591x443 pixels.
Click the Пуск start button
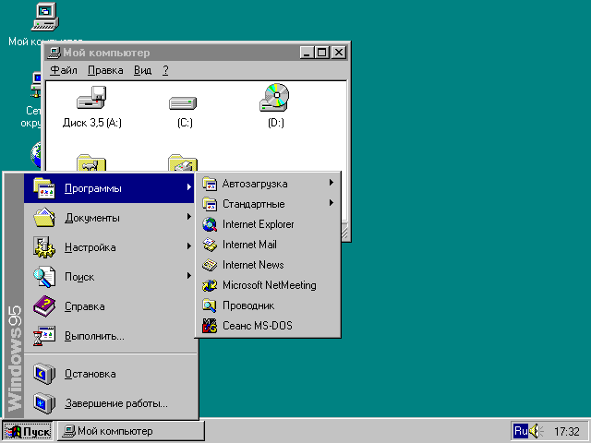coord(28,431)
